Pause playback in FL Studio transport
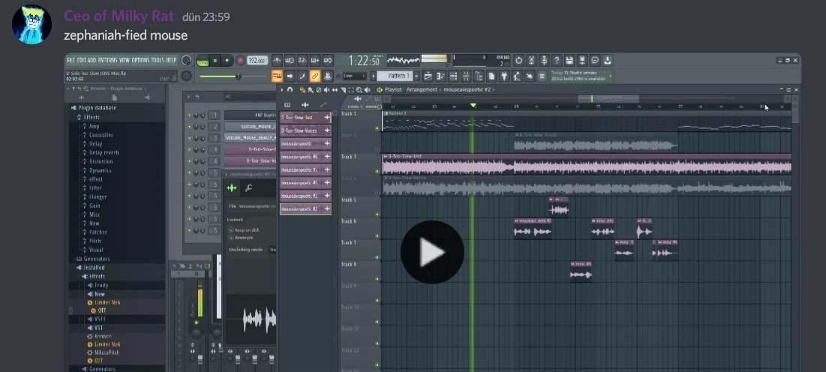The height and width of the screenshot is (372, 826). [x=215, y=61]
